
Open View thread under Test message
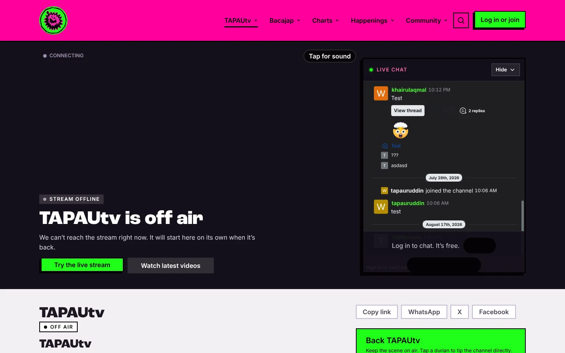pyautogui.click(x=408, y=111)
